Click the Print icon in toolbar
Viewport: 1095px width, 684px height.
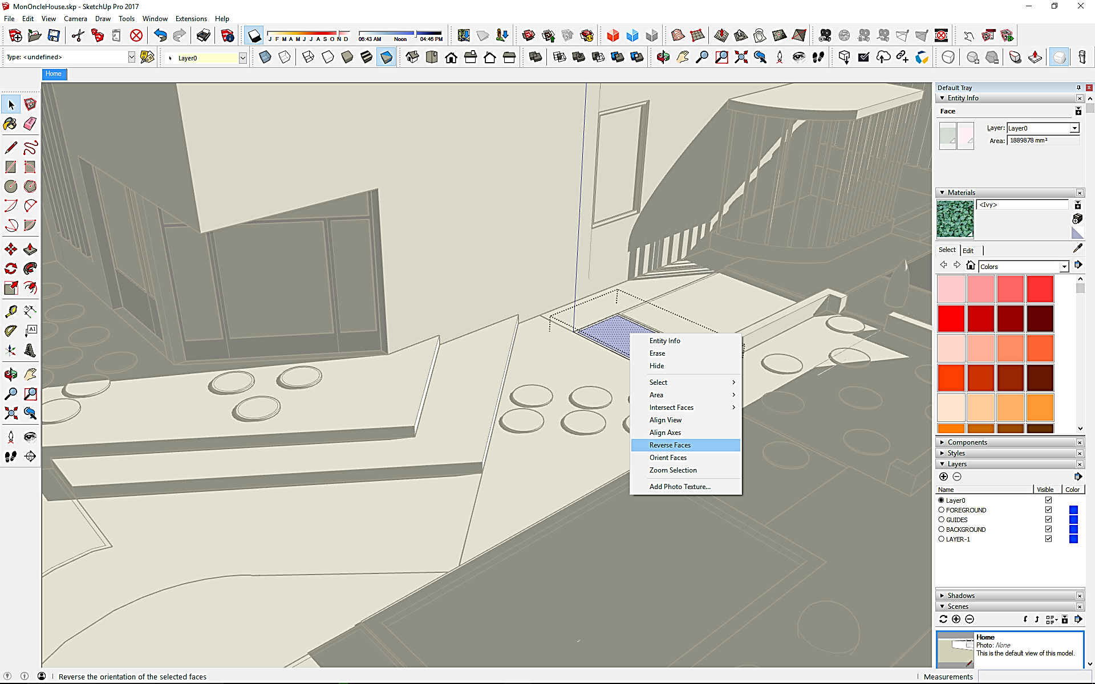[x=203, y=36]
